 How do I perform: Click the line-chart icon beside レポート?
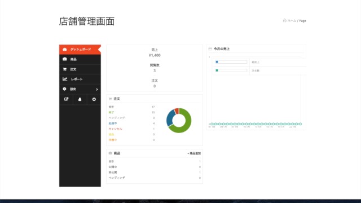coord(65,79)
